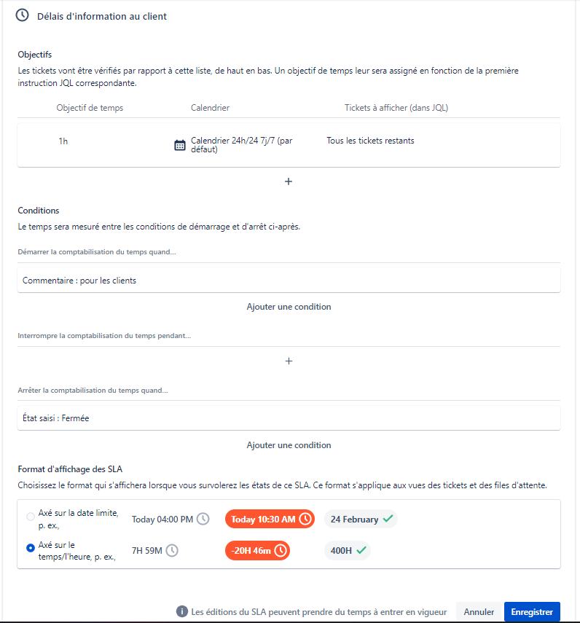Click the 400H completed badge with checkmark

coord(348,551)
